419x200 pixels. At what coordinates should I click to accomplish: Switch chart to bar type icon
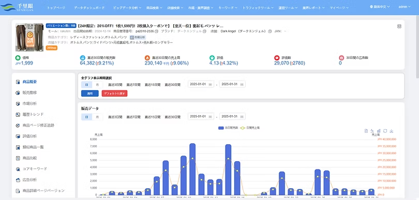coord(379,131)
